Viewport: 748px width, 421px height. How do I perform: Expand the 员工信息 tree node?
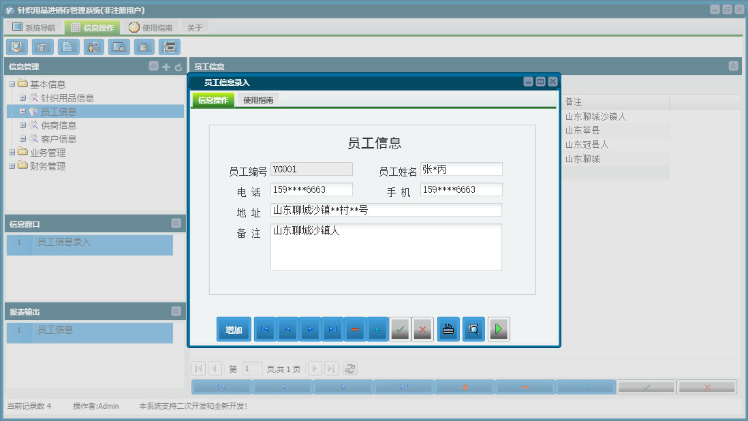coord(22,112)
